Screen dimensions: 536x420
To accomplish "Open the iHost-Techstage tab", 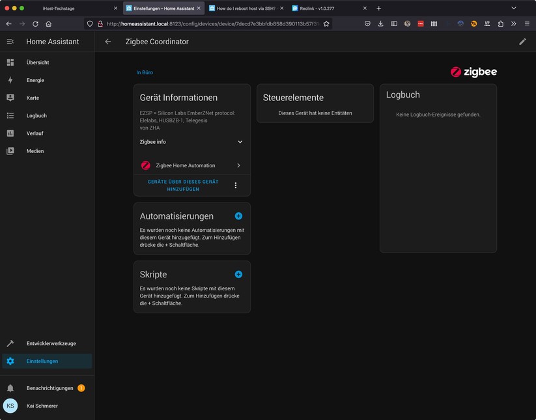I will [x=57, y=8].
